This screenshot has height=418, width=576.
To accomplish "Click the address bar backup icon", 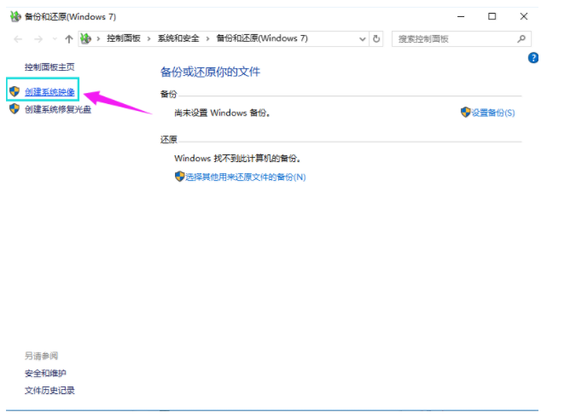I will coord(85,38).
